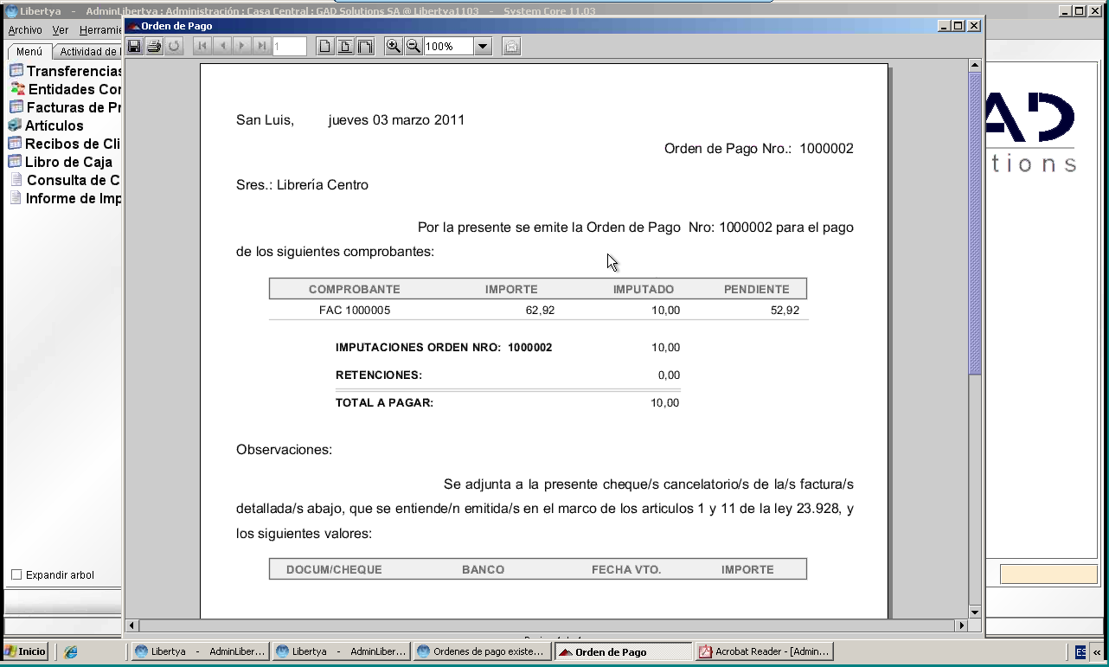Click the grayed-out icon after zoom dropdown

coord(511,47)
